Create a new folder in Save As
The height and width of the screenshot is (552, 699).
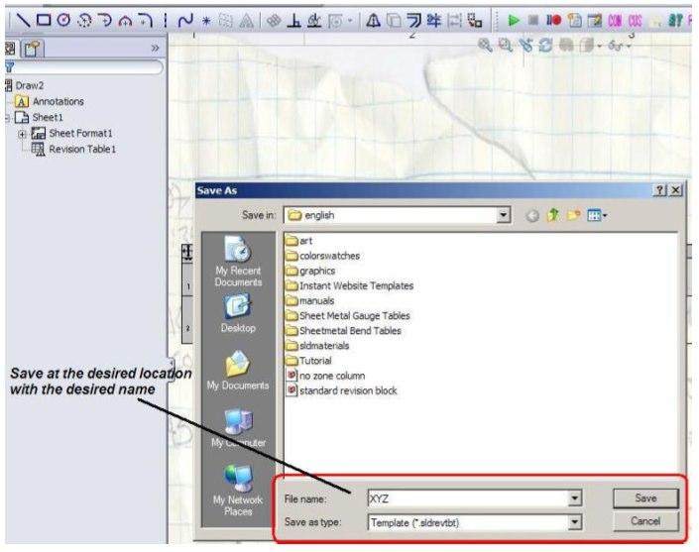coord(573,216)
